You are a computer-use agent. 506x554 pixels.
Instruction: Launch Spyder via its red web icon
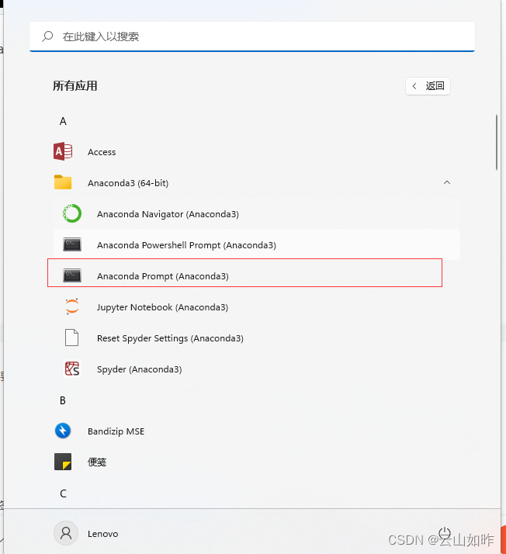(72, 369)
